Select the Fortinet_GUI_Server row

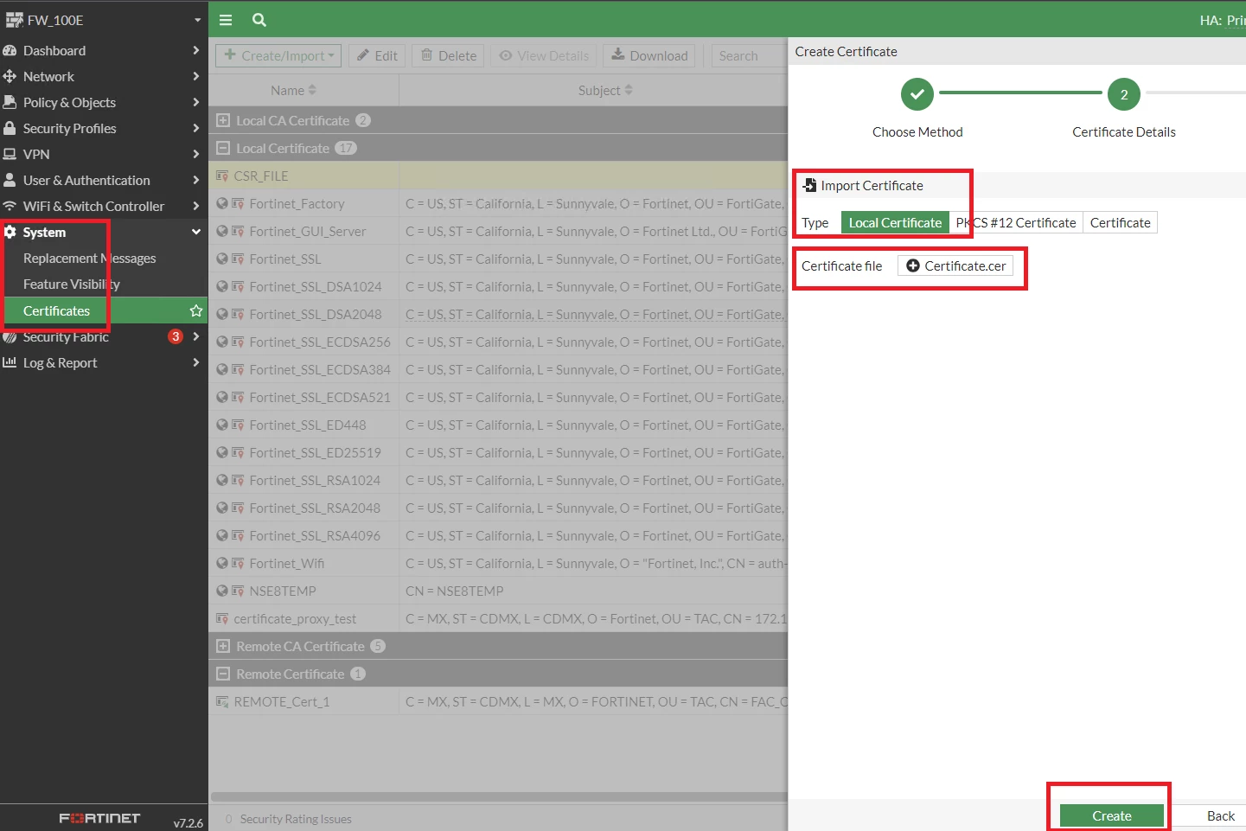(x=498, y=231)
